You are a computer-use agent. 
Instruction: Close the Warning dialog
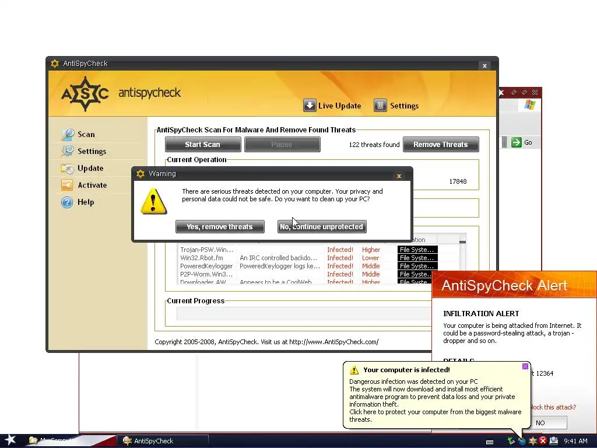pyautogui.click(x=399, y=176)
